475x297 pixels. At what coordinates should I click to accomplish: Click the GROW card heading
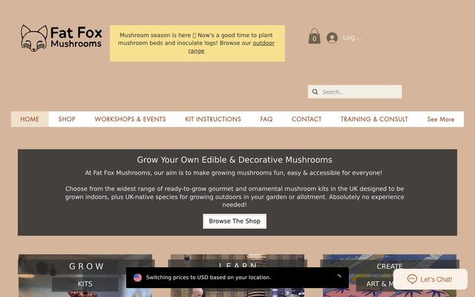(x=86, y=266)
